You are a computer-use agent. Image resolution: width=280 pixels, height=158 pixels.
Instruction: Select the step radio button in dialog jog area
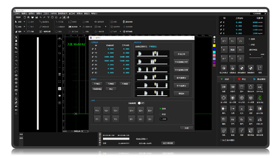(161, 114)
